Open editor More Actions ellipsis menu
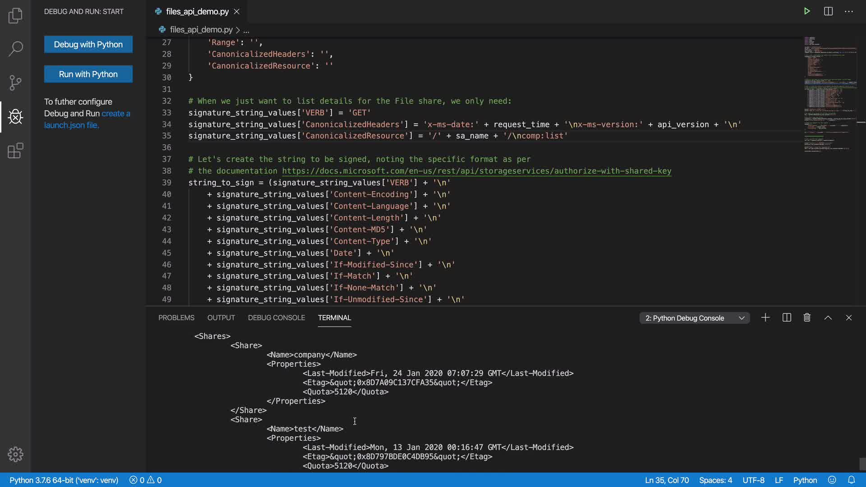The image size is (866, 487). point(849,11)
